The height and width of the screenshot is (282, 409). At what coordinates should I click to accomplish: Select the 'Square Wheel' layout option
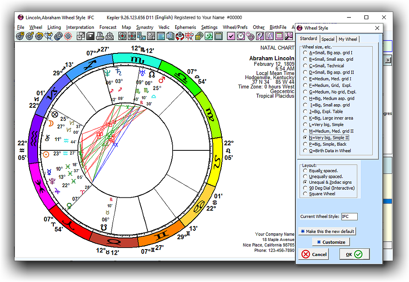(x=304, y=194)
